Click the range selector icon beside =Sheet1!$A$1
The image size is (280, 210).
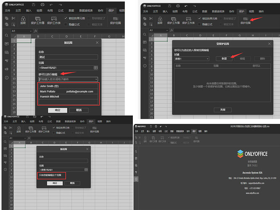tap(95, 68)
